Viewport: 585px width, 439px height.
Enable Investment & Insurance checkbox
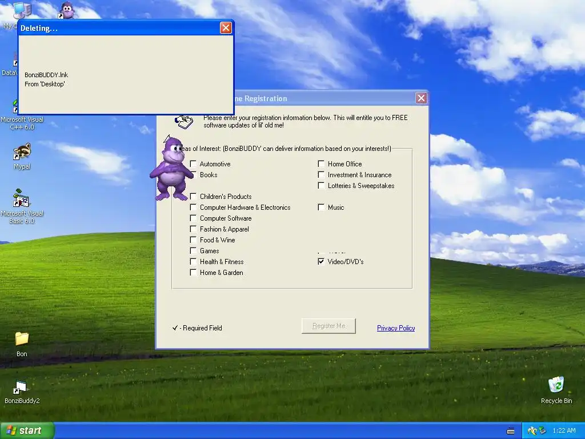click(x=321, y=174)
